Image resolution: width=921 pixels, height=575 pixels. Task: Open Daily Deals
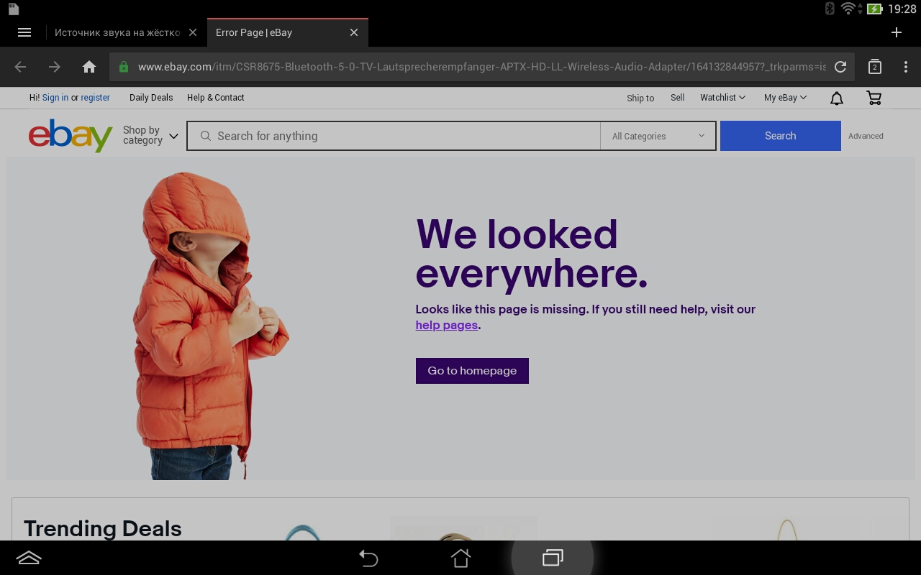[151, 98]
